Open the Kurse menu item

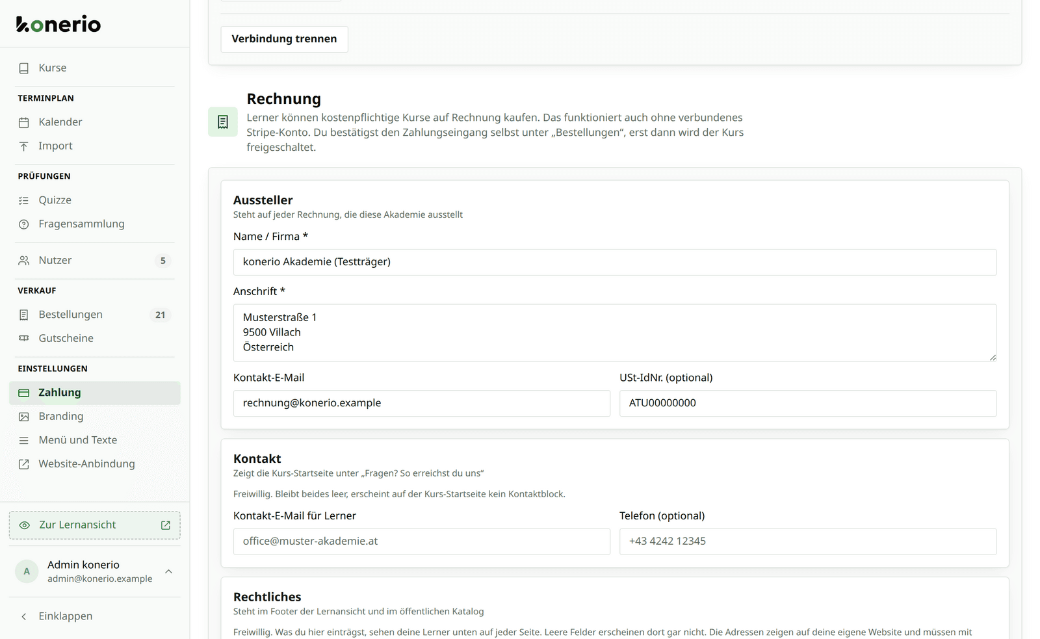pyautogui.click(x=95, y=68)
